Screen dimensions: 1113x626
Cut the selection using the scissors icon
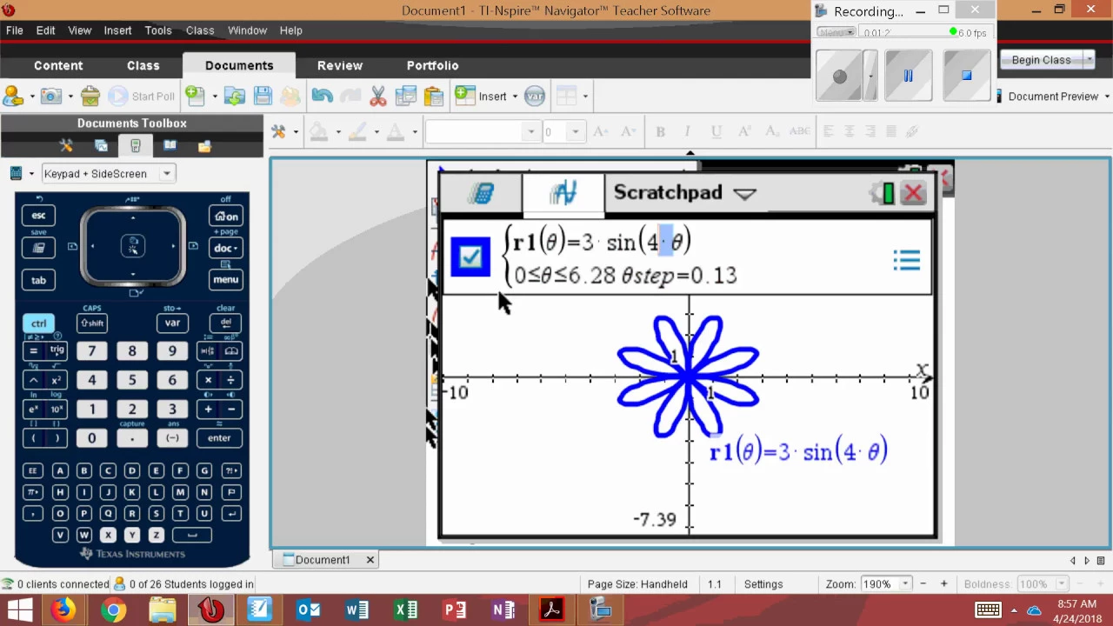point(377,97)
